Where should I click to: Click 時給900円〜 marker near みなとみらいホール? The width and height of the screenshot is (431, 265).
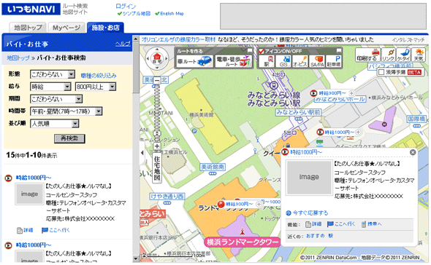329,93
